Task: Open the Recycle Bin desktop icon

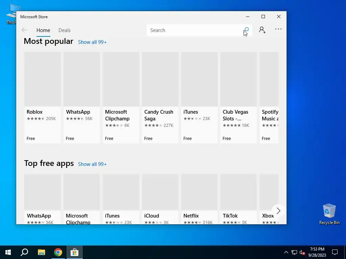Action: 329,214
